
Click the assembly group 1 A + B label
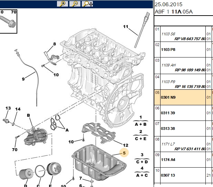click(141, 121)
